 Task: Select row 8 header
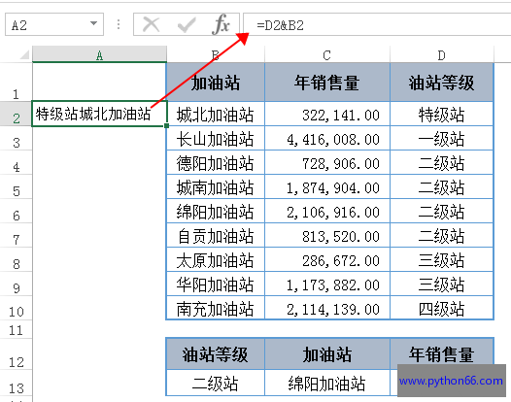pyautogui.click(x=16, y=259)
